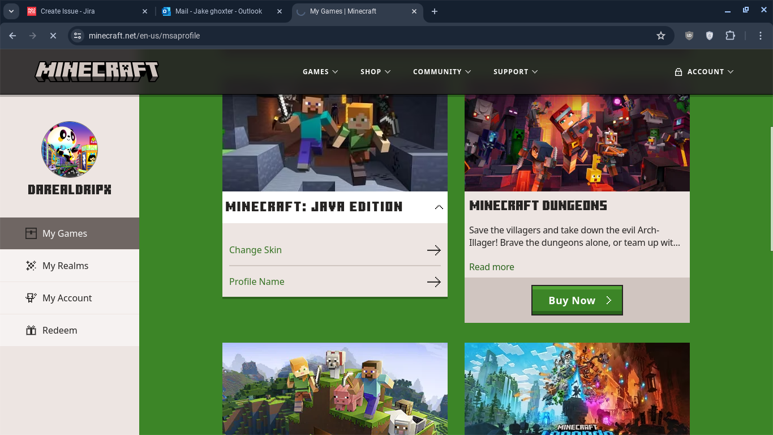Go back to the previous page

pyautogui.click(x=12, y=36)
